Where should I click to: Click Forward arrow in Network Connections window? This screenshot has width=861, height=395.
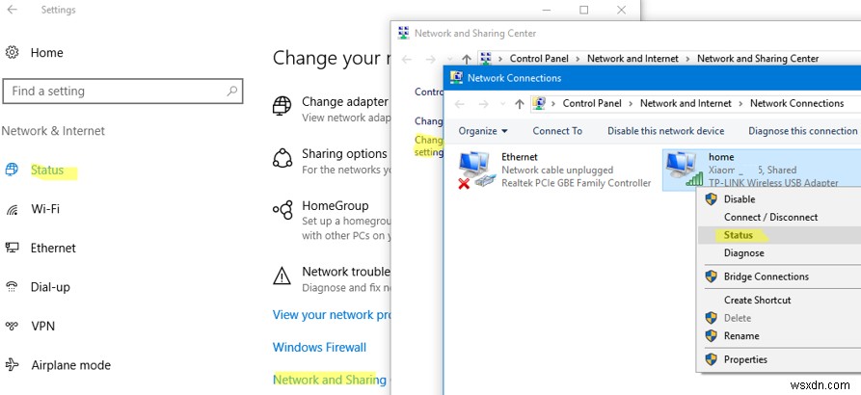pyautogui.click(x=484, y=104)
